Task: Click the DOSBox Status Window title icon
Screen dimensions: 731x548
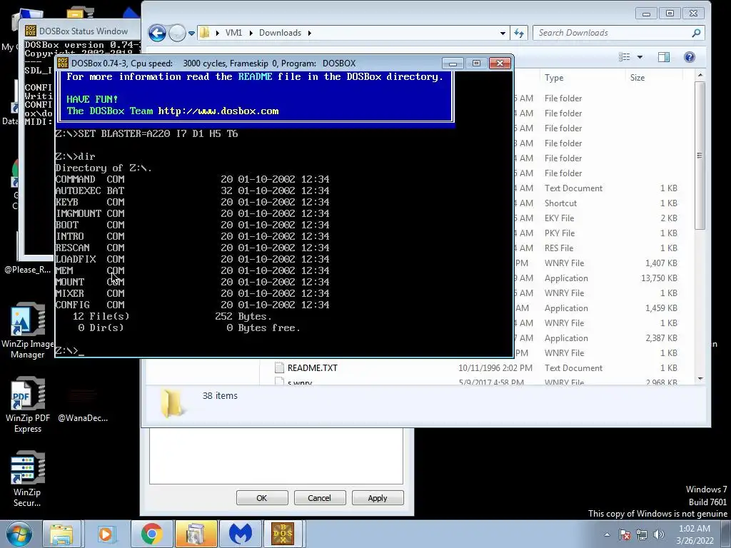Action: [x=31, y=31]
